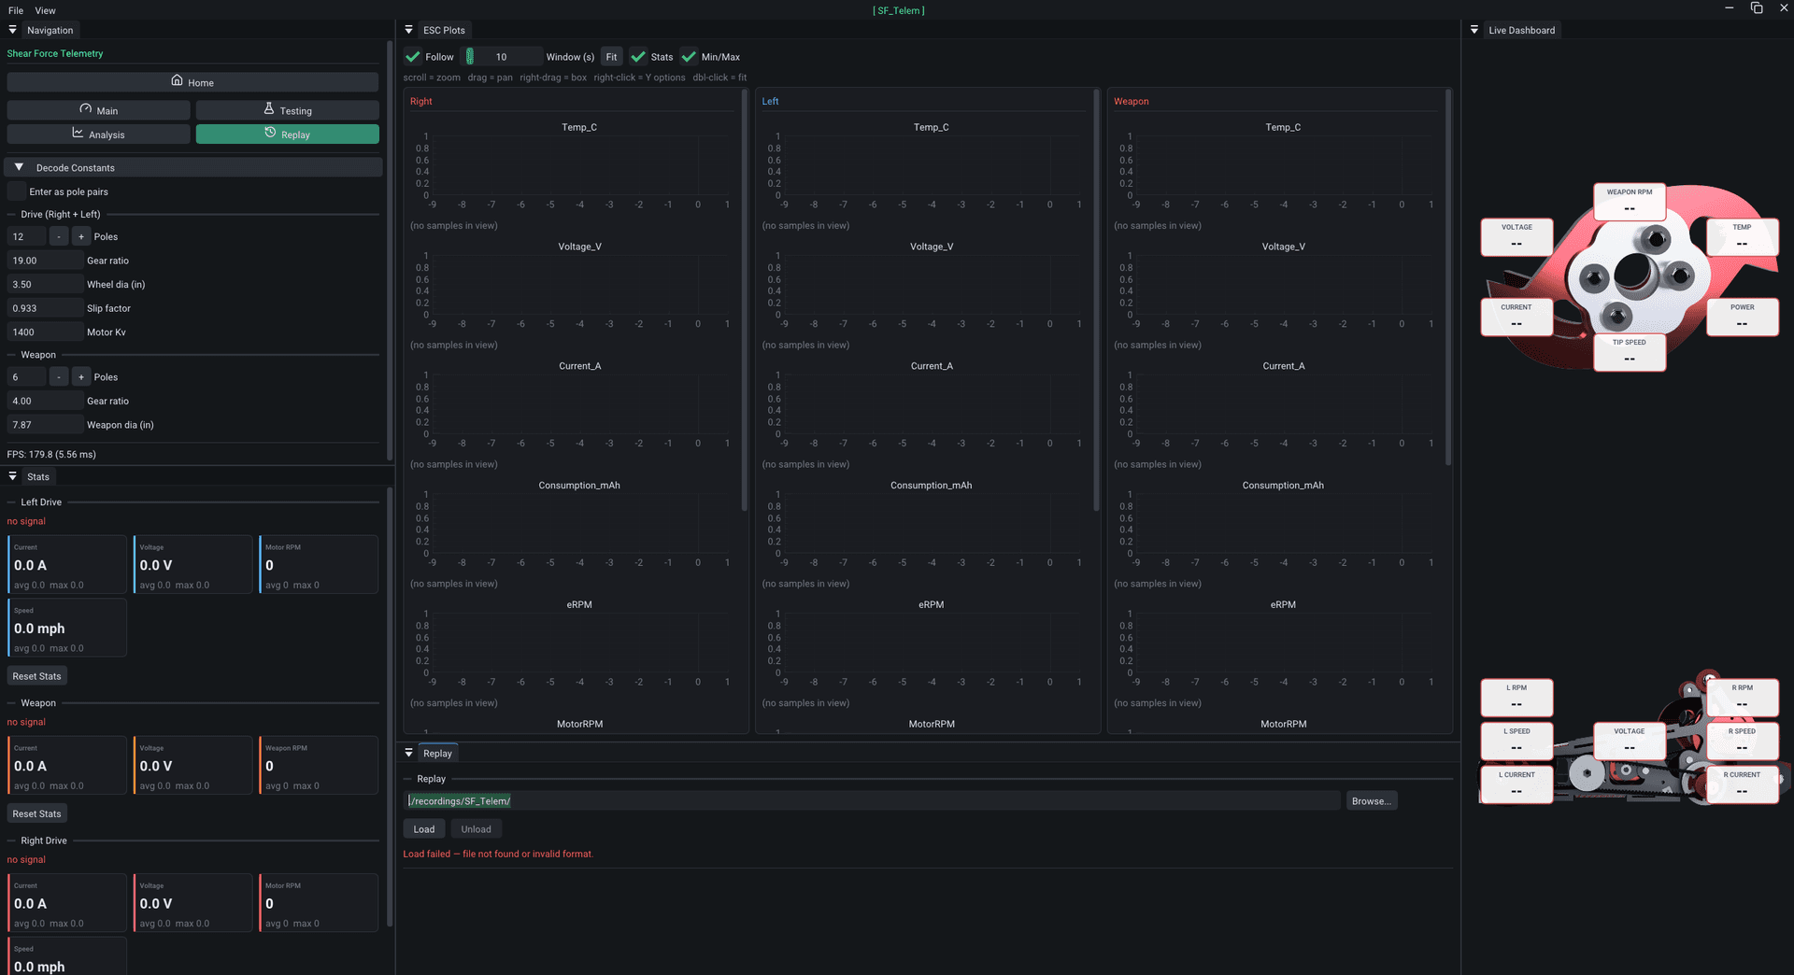The width and height of the screenshot is (1794, 975).
Task: Decrease Weapon poles with minus button
Action: (59, 377)
